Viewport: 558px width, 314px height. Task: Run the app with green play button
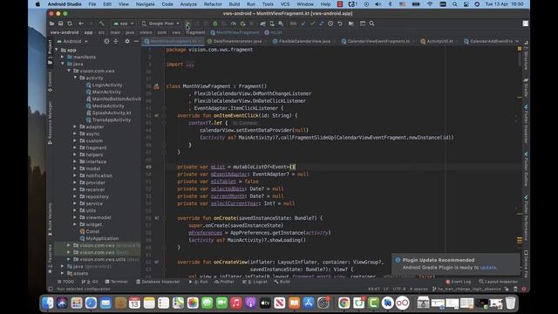click(x=187, y=24)
